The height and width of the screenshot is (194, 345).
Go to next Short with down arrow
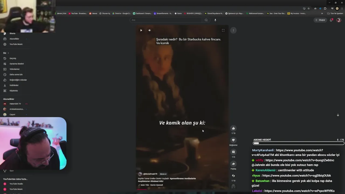coord(338,115)
